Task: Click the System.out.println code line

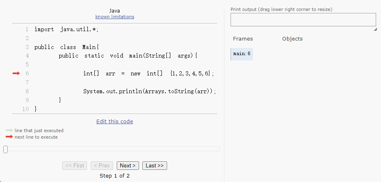Action: click(x=149, y=91)
